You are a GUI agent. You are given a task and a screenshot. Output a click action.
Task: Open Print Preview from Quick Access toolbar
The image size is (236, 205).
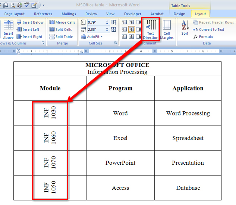point(13,5)
